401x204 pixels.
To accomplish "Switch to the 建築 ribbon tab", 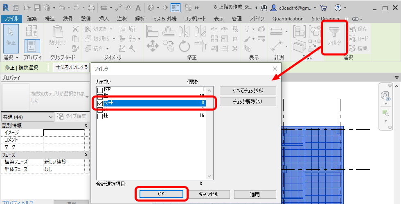I will [32, 19].
